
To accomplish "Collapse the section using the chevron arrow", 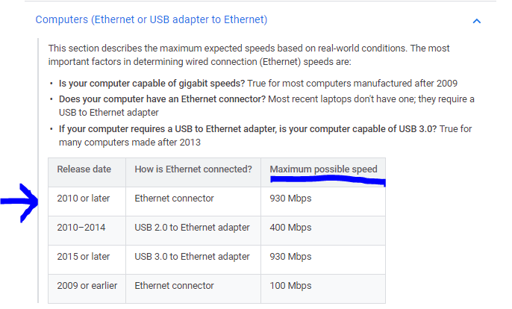I will [x=477, y=20].
